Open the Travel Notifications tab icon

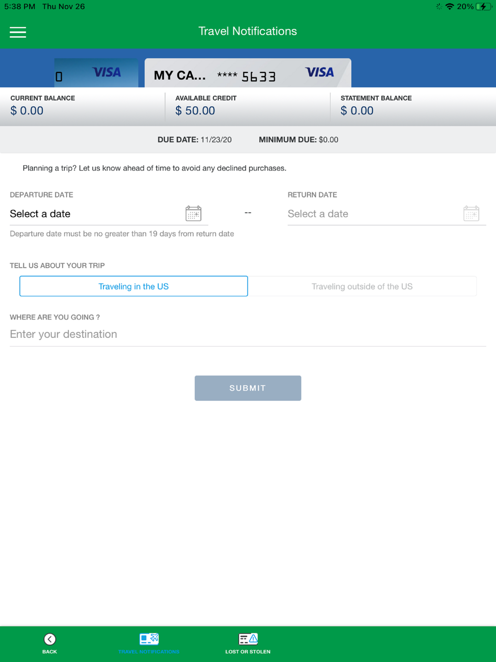click(x=149, y=639)
